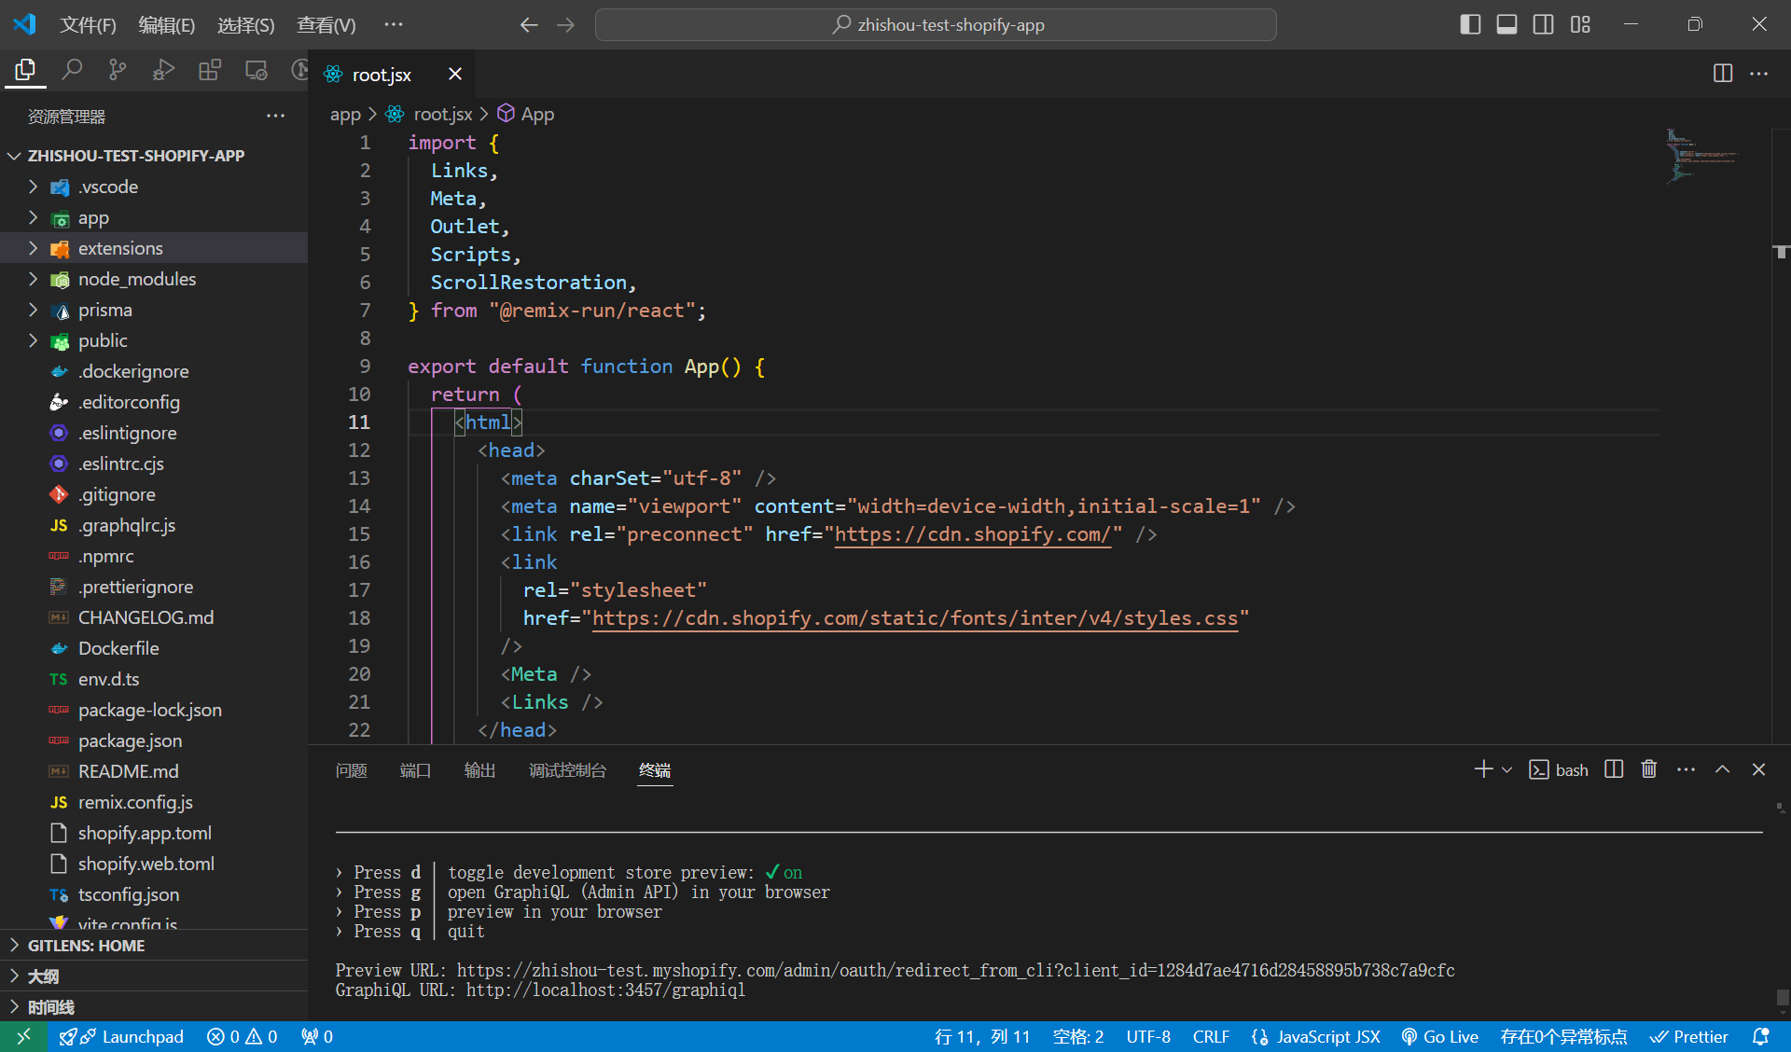This screenshot has height=1052, width=1791.
Task: Go forward with the navigation arrow
Action: point(566,25)
